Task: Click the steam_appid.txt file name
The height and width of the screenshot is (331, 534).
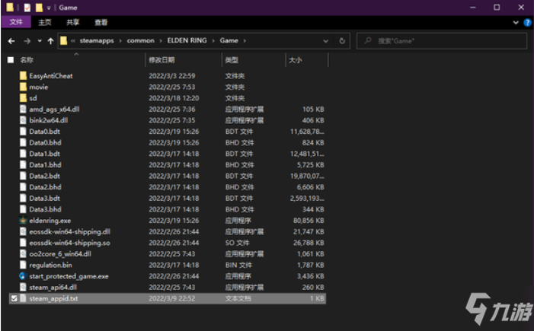Action: [53, 299]
